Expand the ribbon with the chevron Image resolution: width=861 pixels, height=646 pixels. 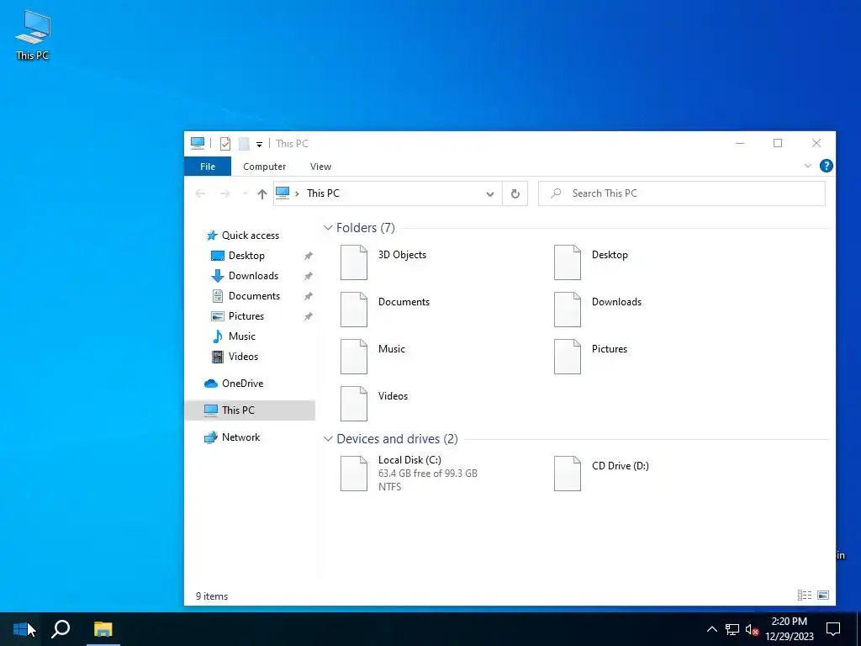[808, 166]
